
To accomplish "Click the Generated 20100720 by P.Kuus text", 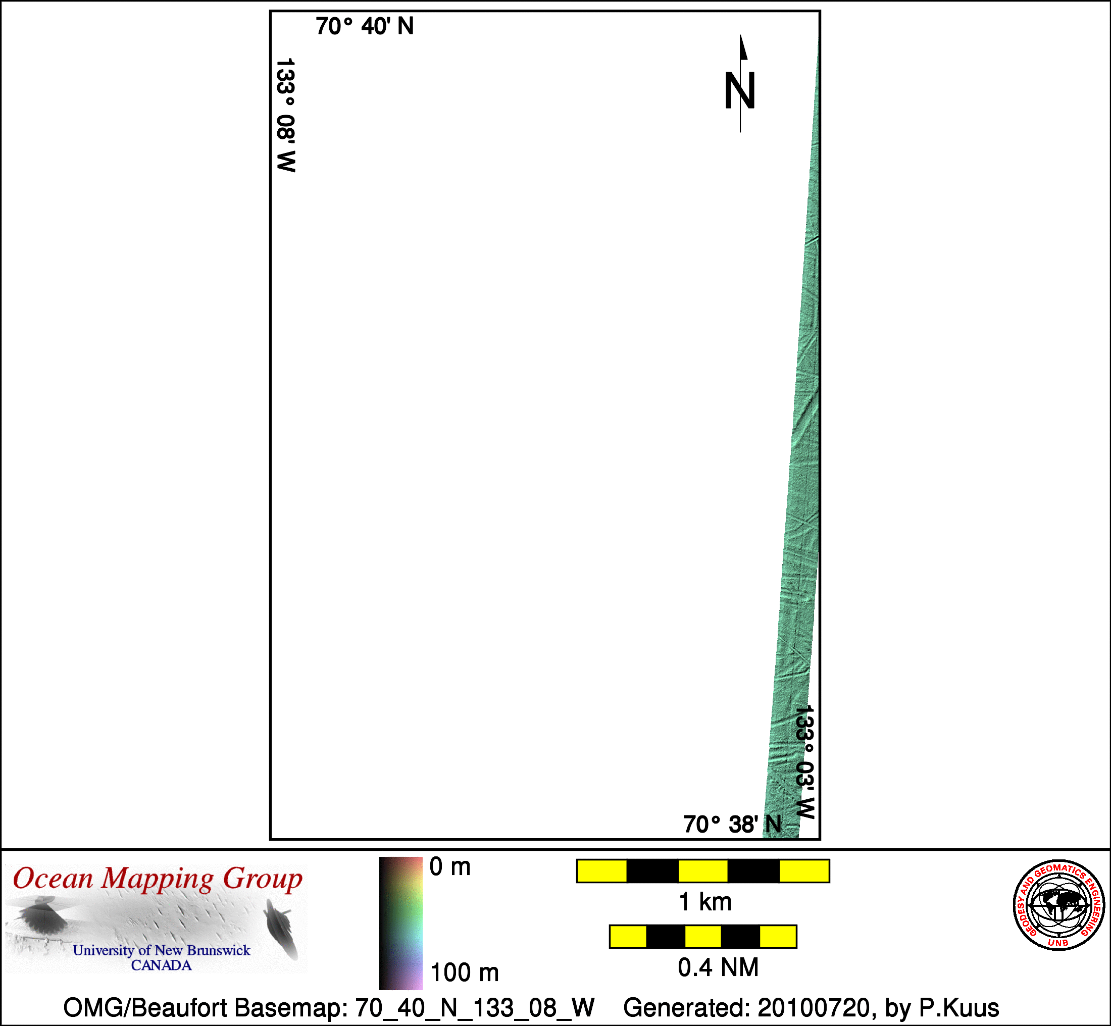I will click(x=811, y=1008).
